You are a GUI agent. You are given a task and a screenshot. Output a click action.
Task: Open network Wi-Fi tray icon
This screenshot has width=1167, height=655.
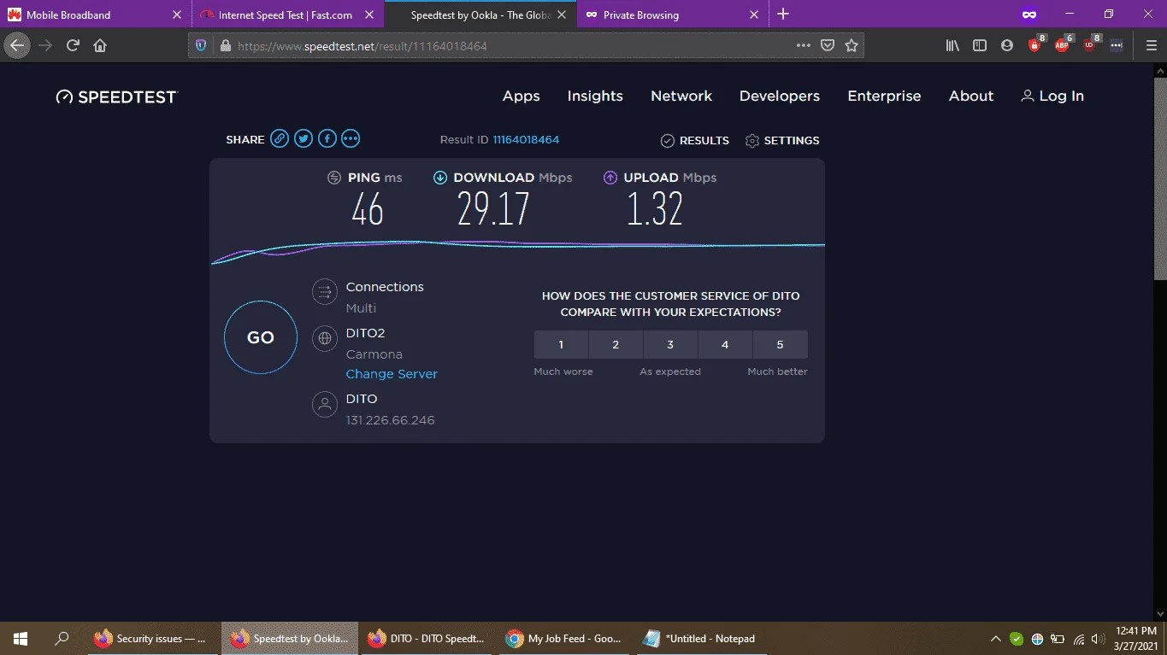coord(1079,639)
